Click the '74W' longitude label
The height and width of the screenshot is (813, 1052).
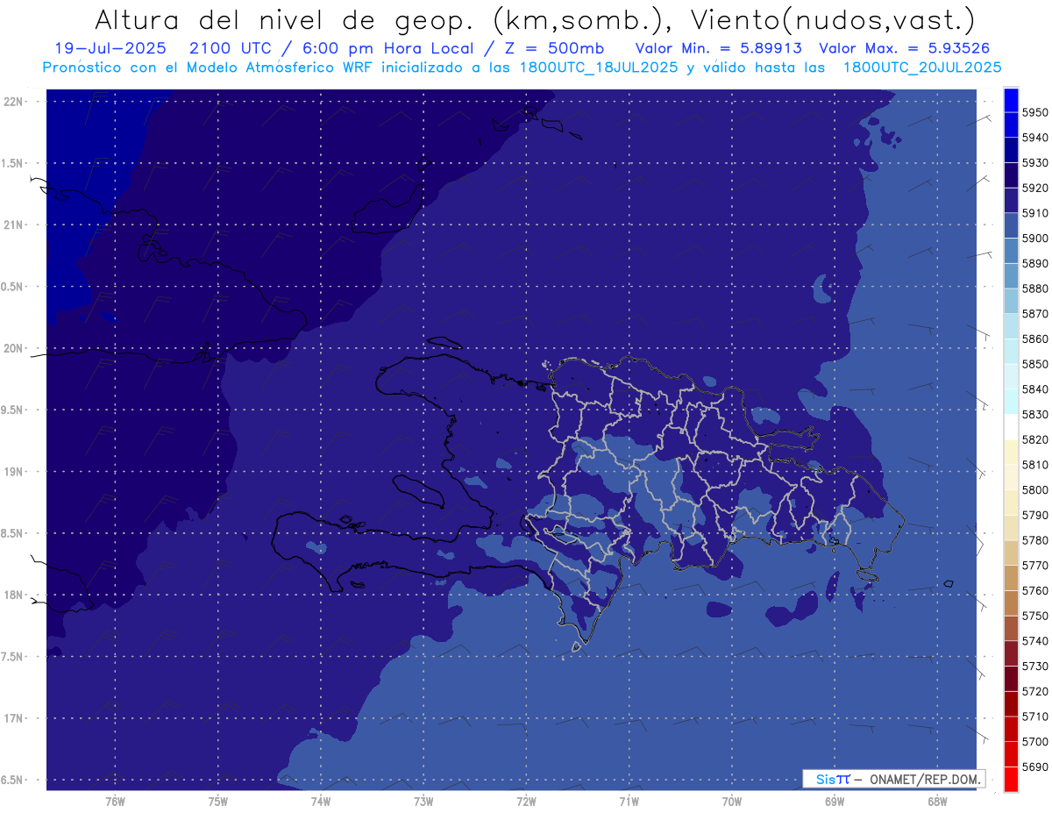(321, 802)
